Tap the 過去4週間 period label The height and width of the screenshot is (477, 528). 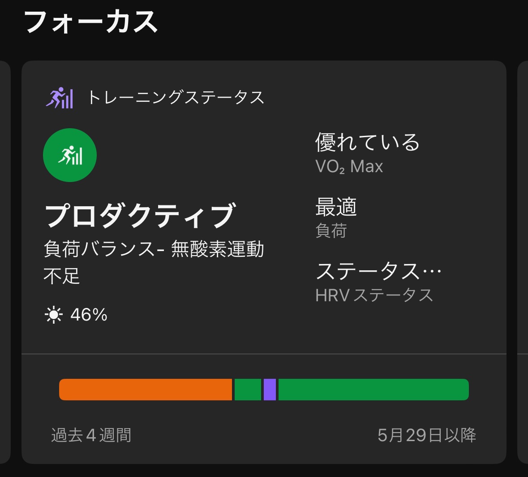tap(91, 435)
